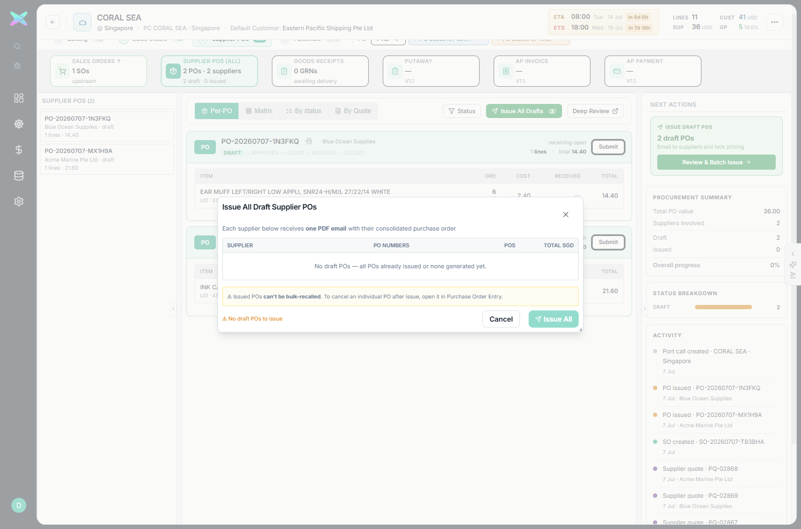
Task: Open the settings gear in the sidebar
Action: (x=19, y=201)
